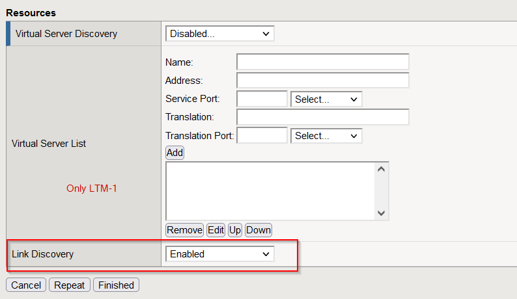Click the Remove button
Viewport: 517px width, 299px height.
(x=185, y=230)
